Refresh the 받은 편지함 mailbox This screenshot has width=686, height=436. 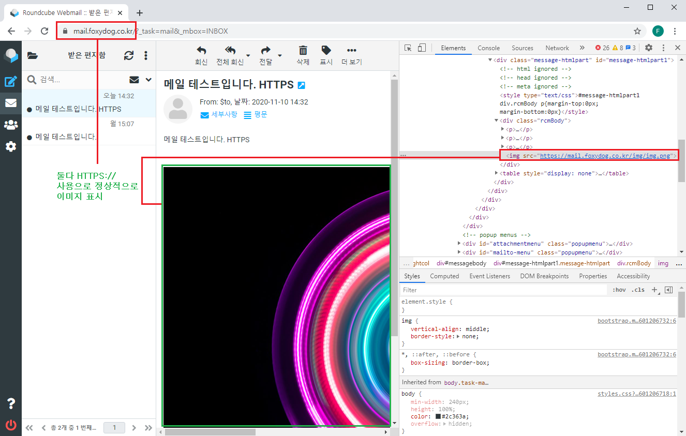tap(129, 55)
